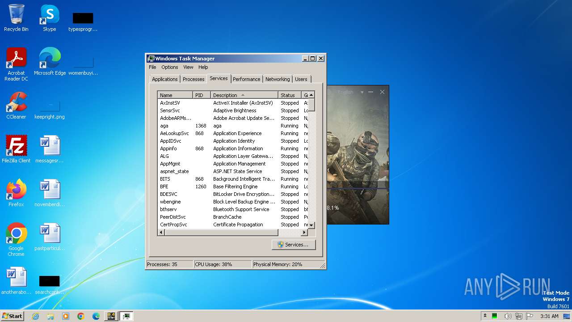Open Acrobat Reader DC desktop shortcut
The width and height of the screenshot is (572, 322).
click(x=16, y=64)
